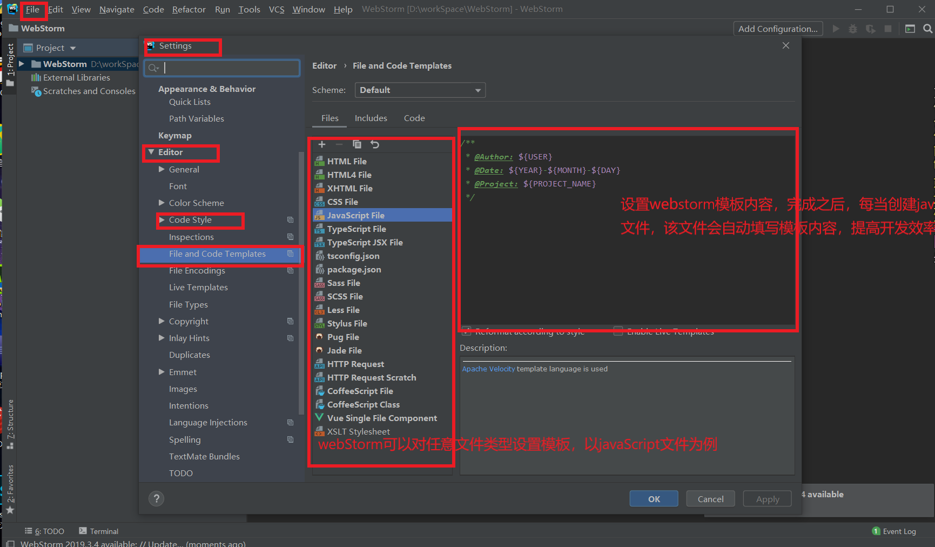Click inside the template text editor
The image size is (935, 547).
click(627, 229)
